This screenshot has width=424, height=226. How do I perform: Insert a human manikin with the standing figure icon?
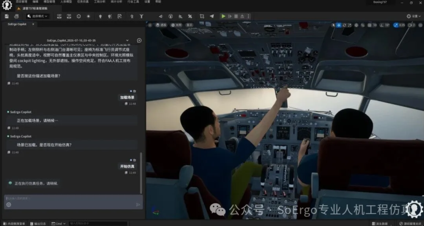[x=101, y=16]
